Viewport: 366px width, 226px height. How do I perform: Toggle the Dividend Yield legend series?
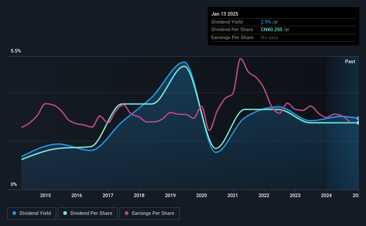32,214
